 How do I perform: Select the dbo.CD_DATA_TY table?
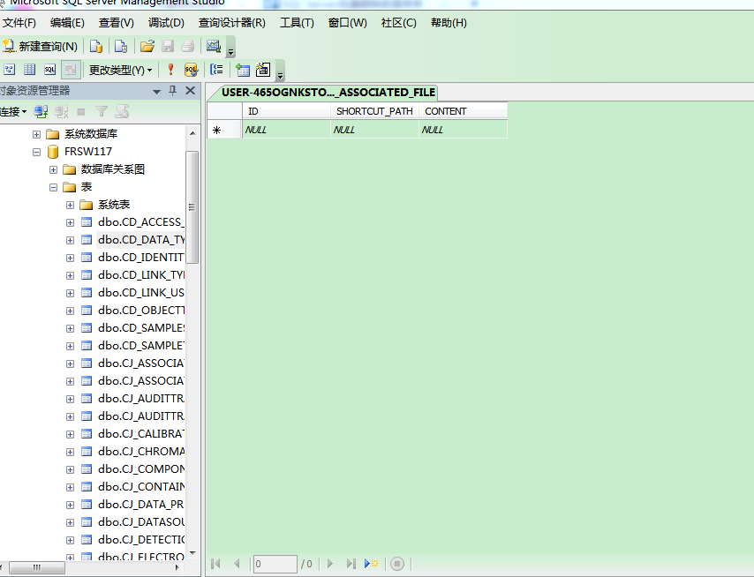pyautogui.click(x=141, y=240)
